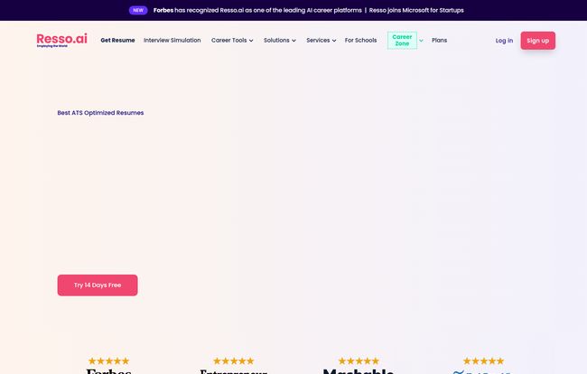Click the Entrepreneur logo
This screenshot has width=587, height=374.
pyautogui.click(x=233, y=370)
